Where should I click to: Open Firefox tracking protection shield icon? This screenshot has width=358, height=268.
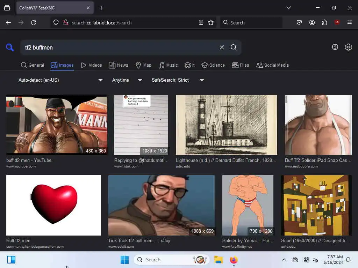56,23
